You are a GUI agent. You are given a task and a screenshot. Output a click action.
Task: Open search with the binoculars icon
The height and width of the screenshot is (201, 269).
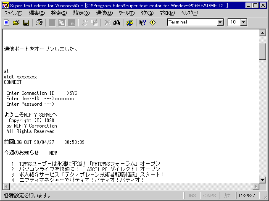pyautogui.click(x=117, y=23)
